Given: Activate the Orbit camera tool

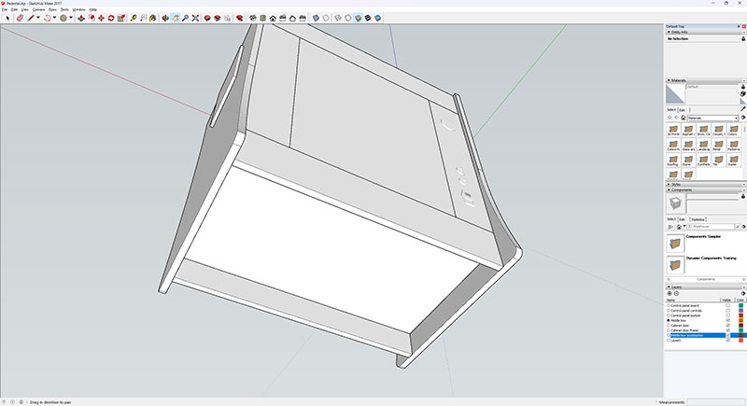Looking at the screenshot, I should 165,18.
